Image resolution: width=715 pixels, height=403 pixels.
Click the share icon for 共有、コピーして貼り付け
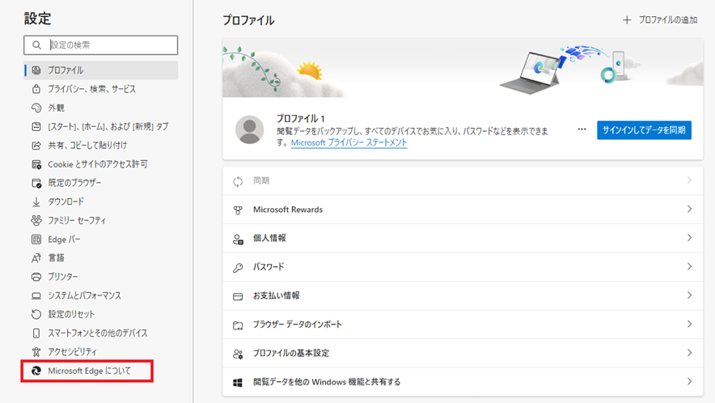click(x=36, y=145)
